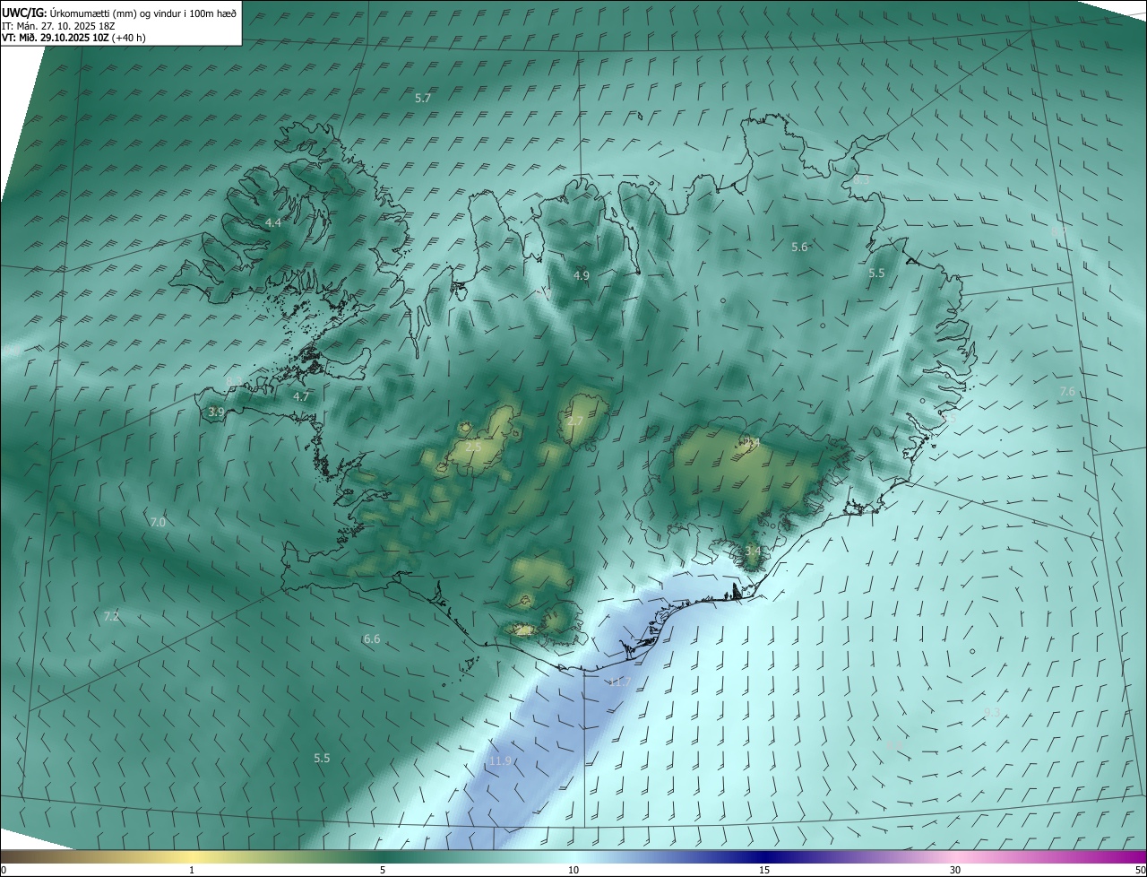Click the 7.0 value west of Iceland
1147x877 pixels.
coord(158,522)
